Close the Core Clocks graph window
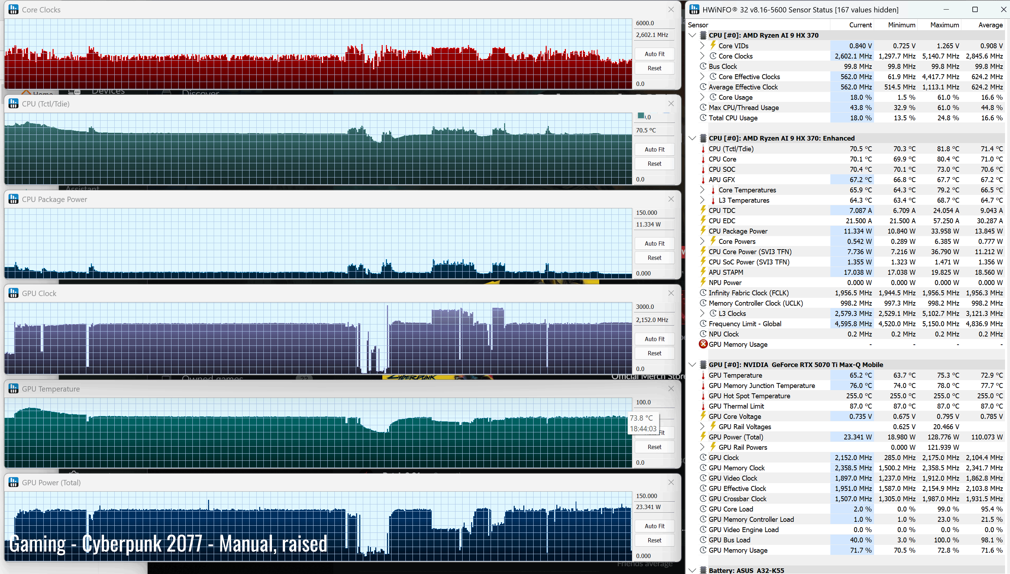Image resolution: width=1010 pixels, height=574 pixels. (671, 10)
